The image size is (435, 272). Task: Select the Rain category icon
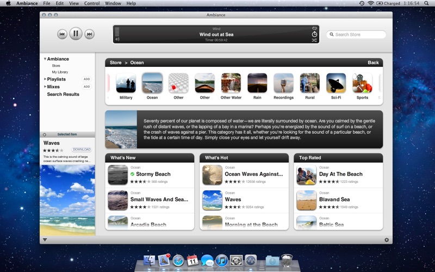click(257, 83)
